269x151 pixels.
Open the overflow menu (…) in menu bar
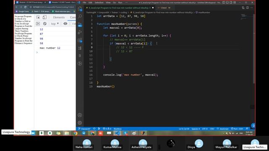(x=127, y=3)
